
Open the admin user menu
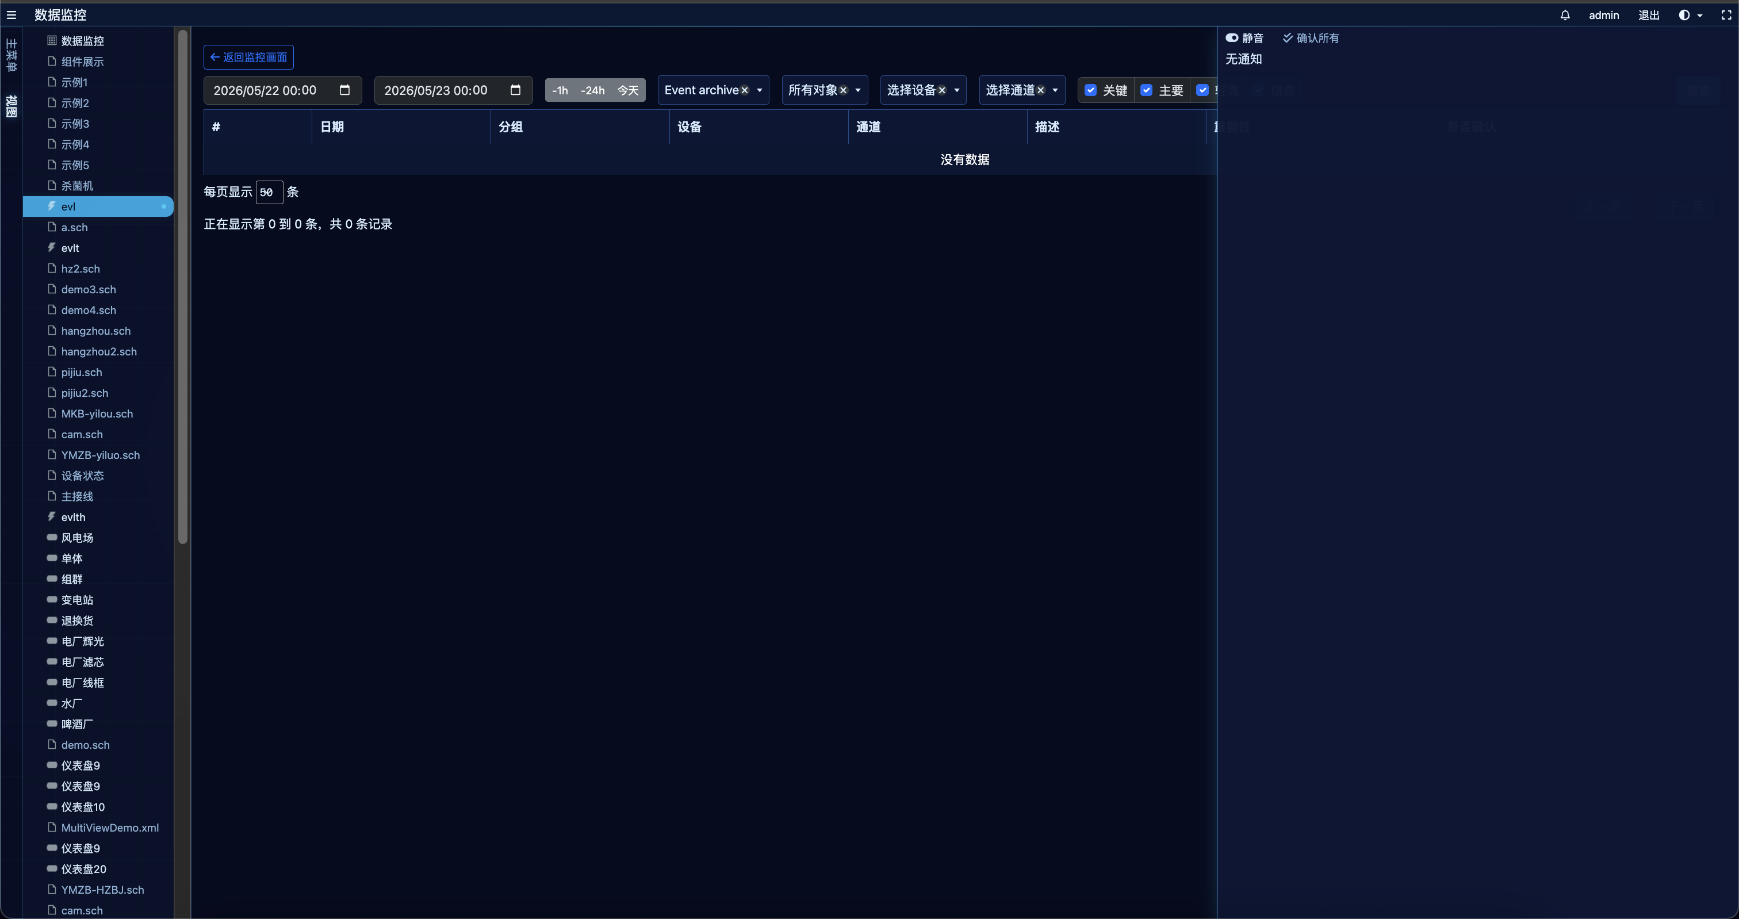coord(1604,15)
